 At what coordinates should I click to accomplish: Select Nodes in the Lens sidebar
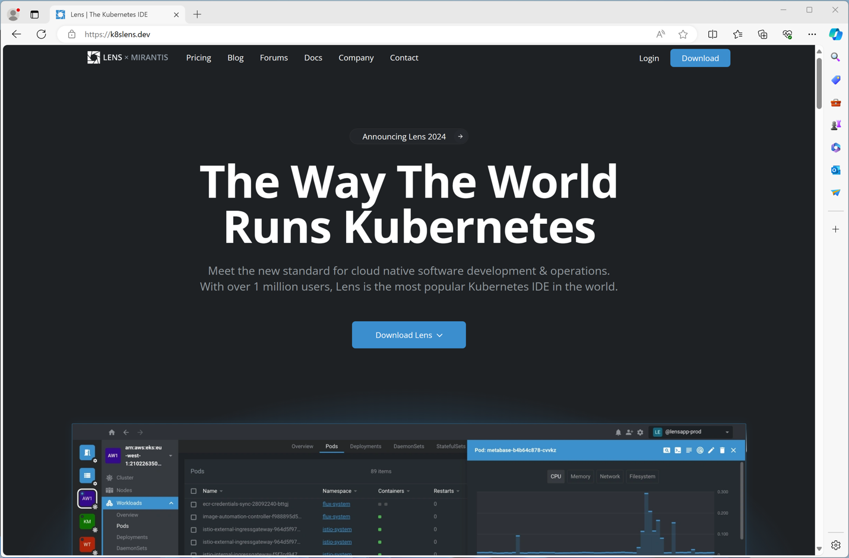click(124, 490)
